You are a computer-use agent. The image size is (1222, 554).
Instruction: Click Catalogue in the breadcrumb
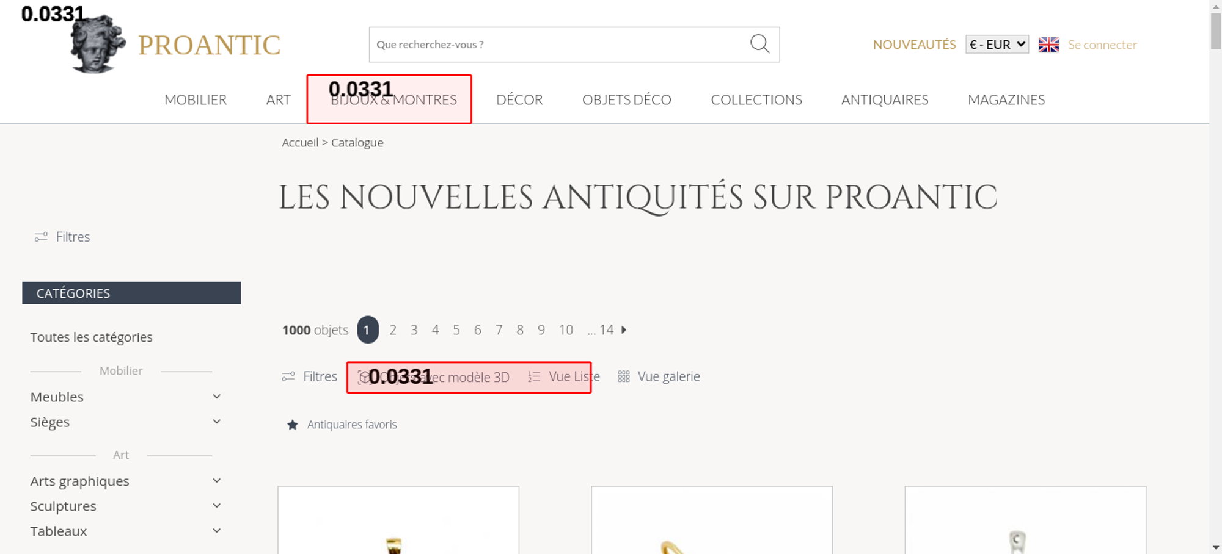coord(357,142)
